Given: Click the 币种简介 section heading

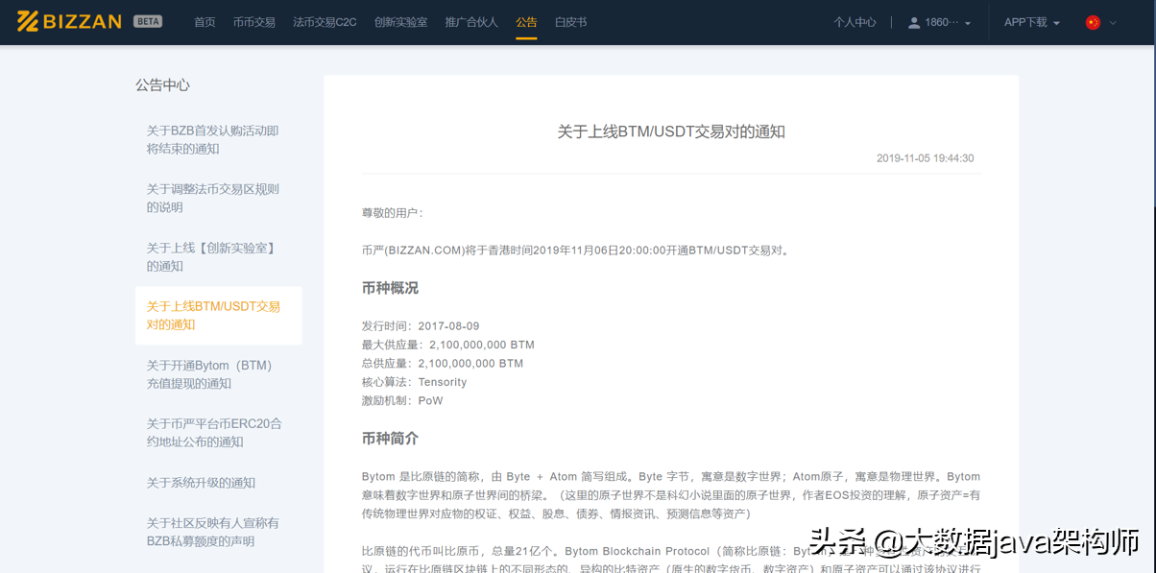Looking at the screenshot, I should click(390, 439).
